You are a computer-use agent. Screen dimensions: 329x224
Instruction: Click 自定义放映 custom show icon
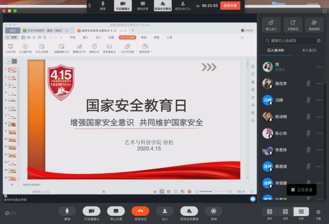(x=42, y=48)
